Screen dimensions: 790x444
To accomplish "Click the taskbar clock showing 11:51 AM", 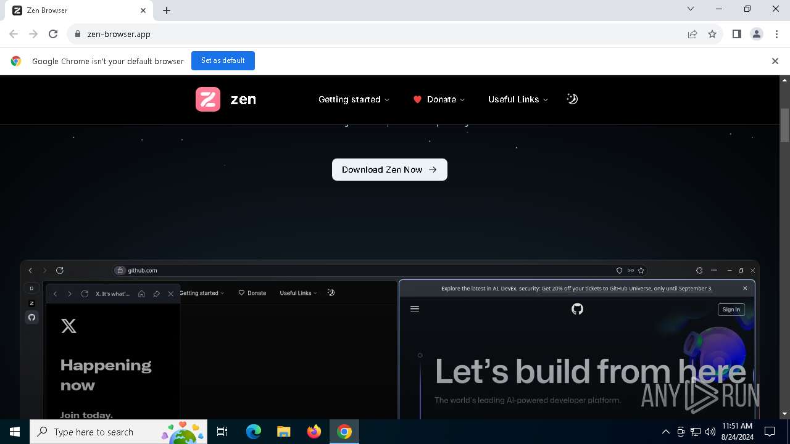I will click(x=738, y=432).
